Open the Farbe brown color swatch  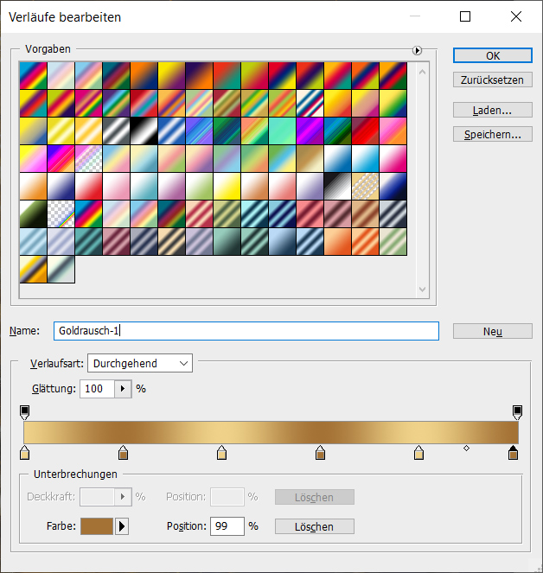coord(97,526)
